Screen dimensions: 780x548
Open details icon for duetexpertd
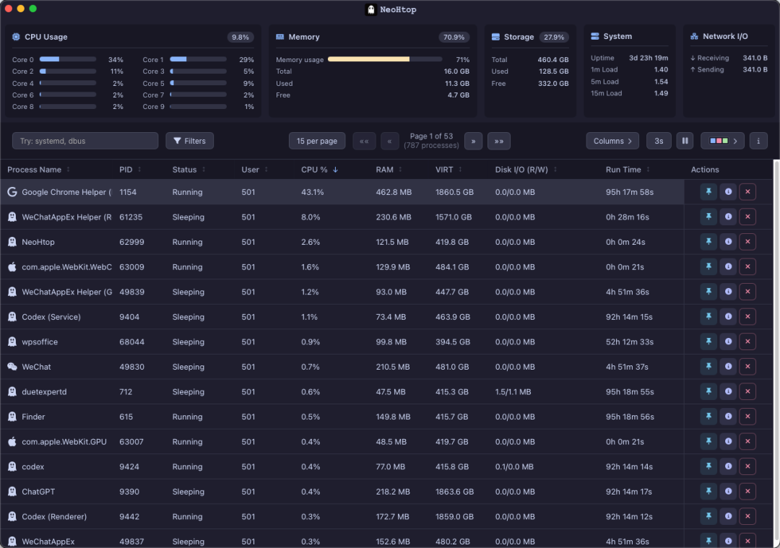click(x=728, y=391)
